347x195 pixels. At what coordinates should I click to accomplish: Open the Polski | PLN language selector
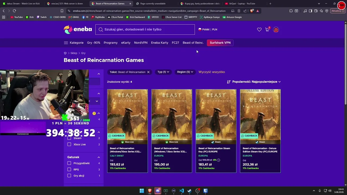208,30
